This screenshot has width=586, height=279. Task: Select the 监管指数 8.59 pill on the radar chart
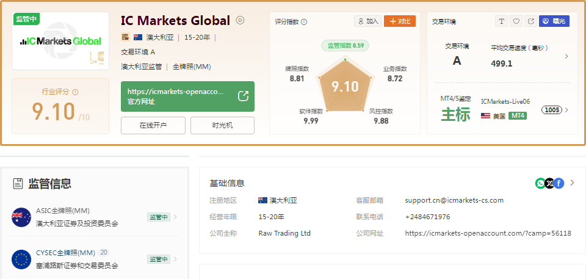(x=345, y=46)
